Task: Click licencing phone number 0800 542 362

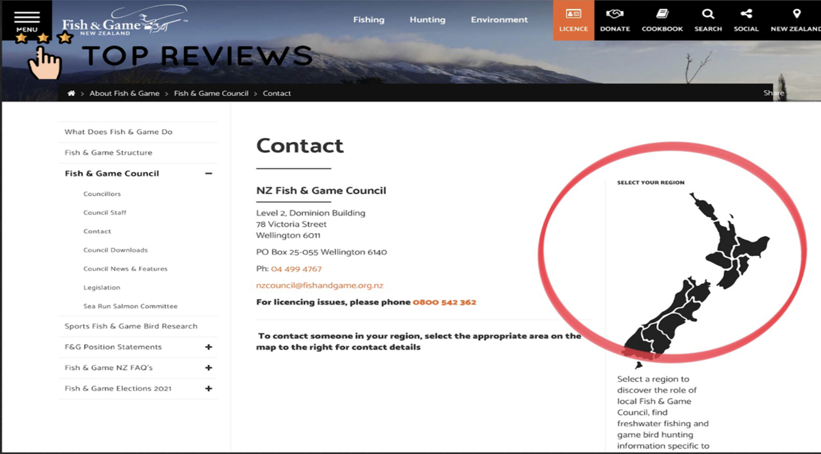Action: [445, 302]
